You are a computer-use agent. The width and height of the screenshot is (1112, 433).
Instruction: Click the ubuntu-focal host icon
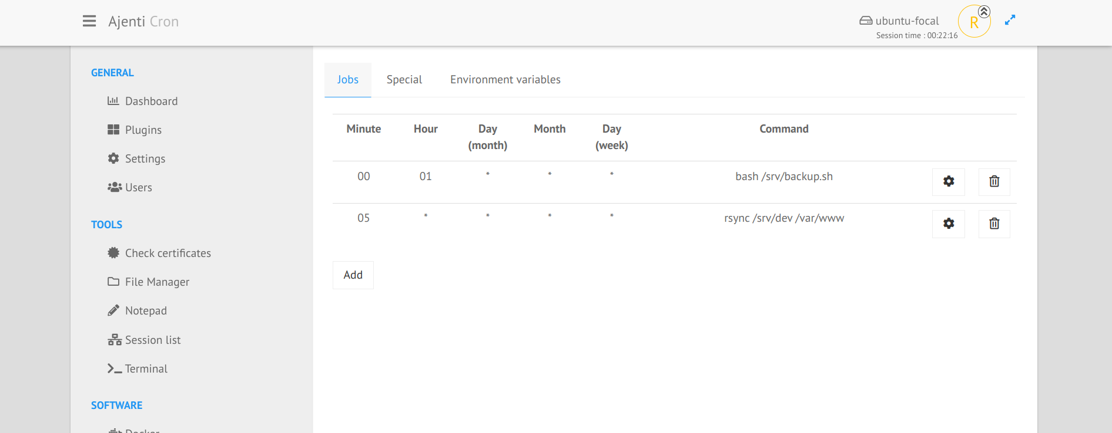point(866,21)
